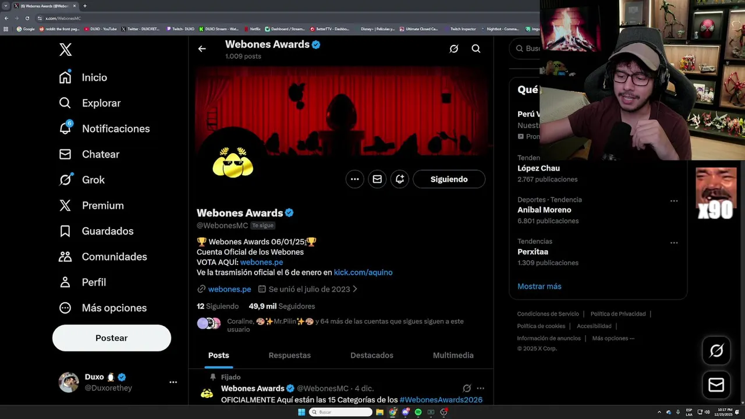The width and height of the screenshot is (745, 419).
Task: Open options dots for Anibal Moreno trend
Action: (x=674, y=201)
